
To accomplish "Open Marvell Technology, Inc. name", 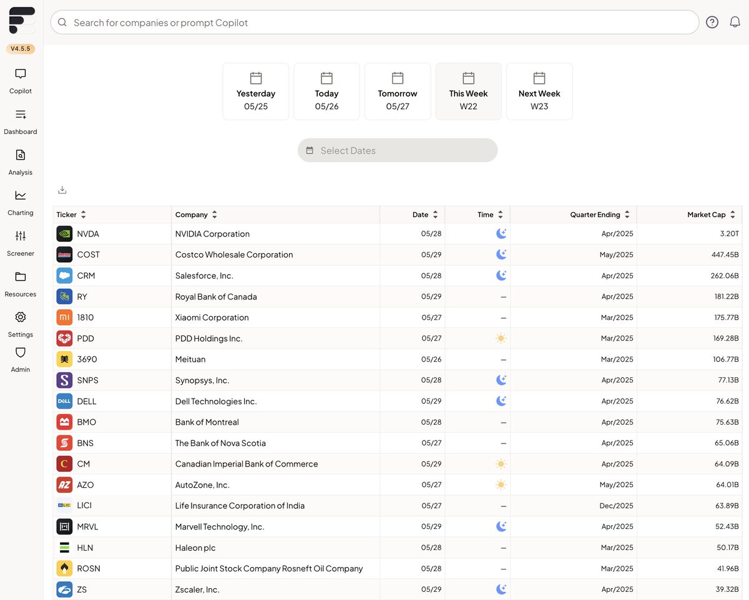I will pos(220,526).
